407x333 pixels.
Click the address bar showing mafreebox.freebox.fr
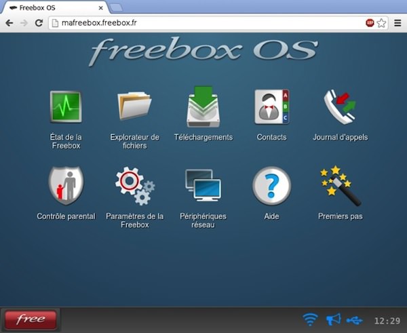point(218,23)
